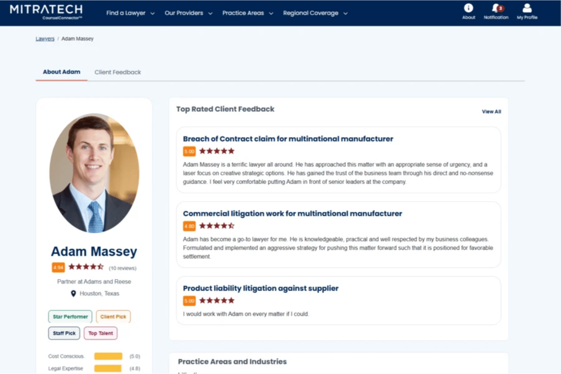Switch to the Client Feedback tab
Image resolution: width=561 pixels, height=374 pixels.
click(x=118, y=72)
